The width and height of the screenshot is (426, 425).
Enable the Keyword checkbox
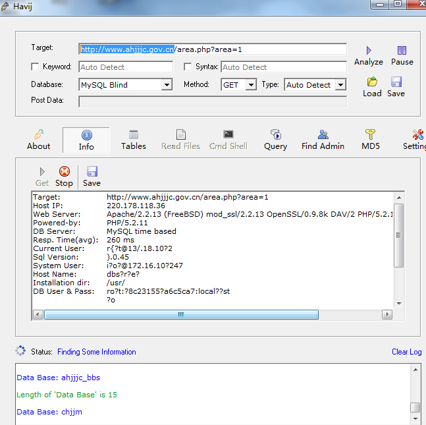pos(35,67)
